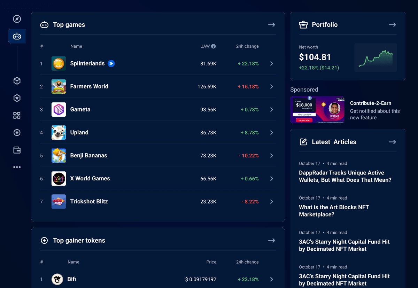Open the Splinterlands game name
Image resolution: width=418 pixels, height=288 pixels.
pyautogui.click(x=87, y=63)
